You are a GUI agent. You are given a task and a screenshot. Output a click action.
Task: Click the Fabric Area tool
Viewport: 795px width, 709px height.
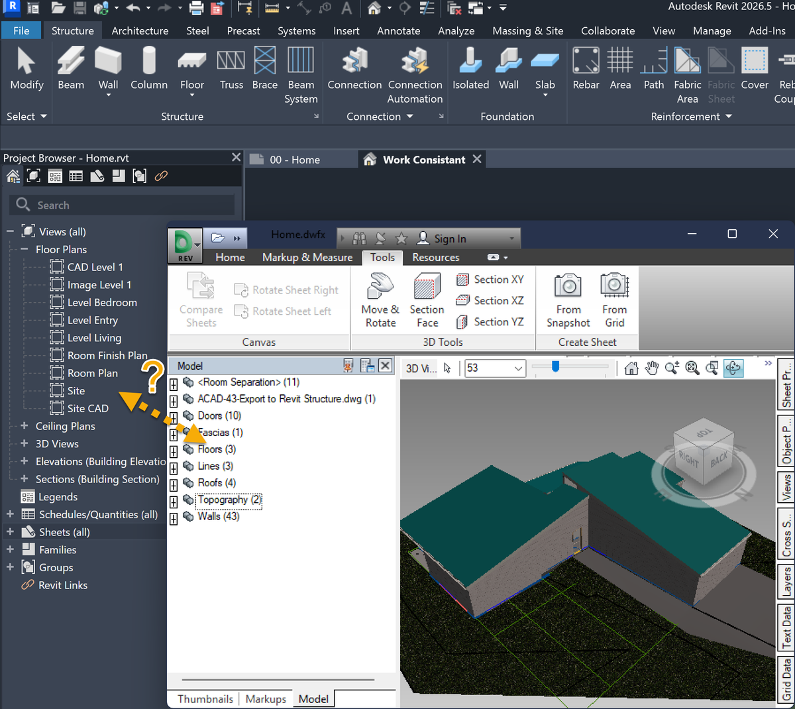688,76
